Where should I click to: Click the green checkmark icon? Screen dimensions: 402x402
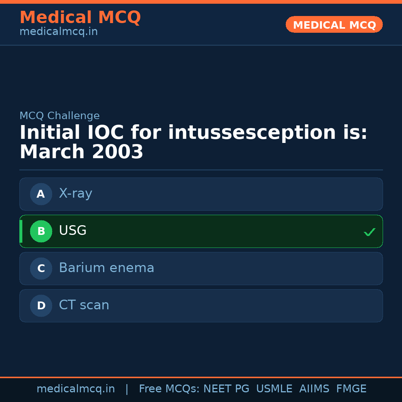[x=369, y=232]
